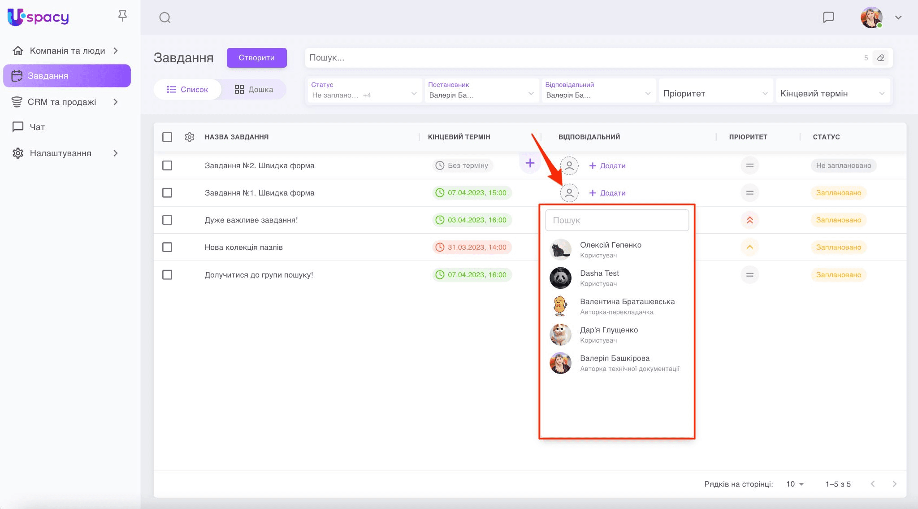Switch to the Дошка view tab
The image size is (918, 509).
254,89
